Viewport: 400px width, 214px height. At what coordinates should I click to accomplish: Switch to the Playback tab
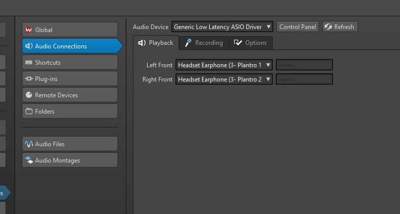156,43
